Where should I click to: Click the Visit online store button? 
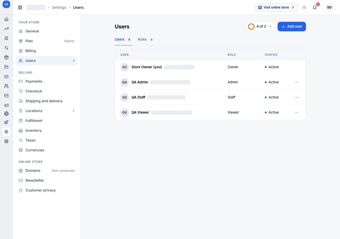coord(276,7)
